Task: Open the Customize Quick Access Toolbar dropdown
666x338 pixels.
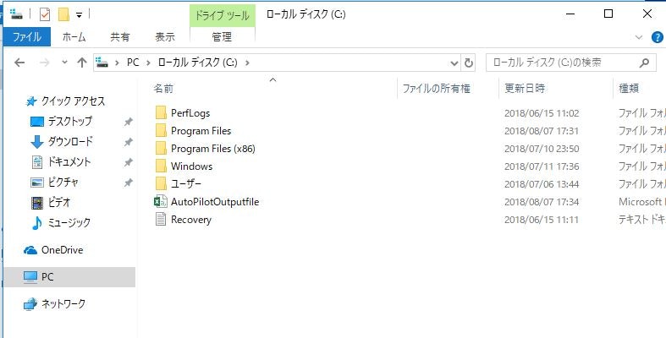Action: [79, 15]
